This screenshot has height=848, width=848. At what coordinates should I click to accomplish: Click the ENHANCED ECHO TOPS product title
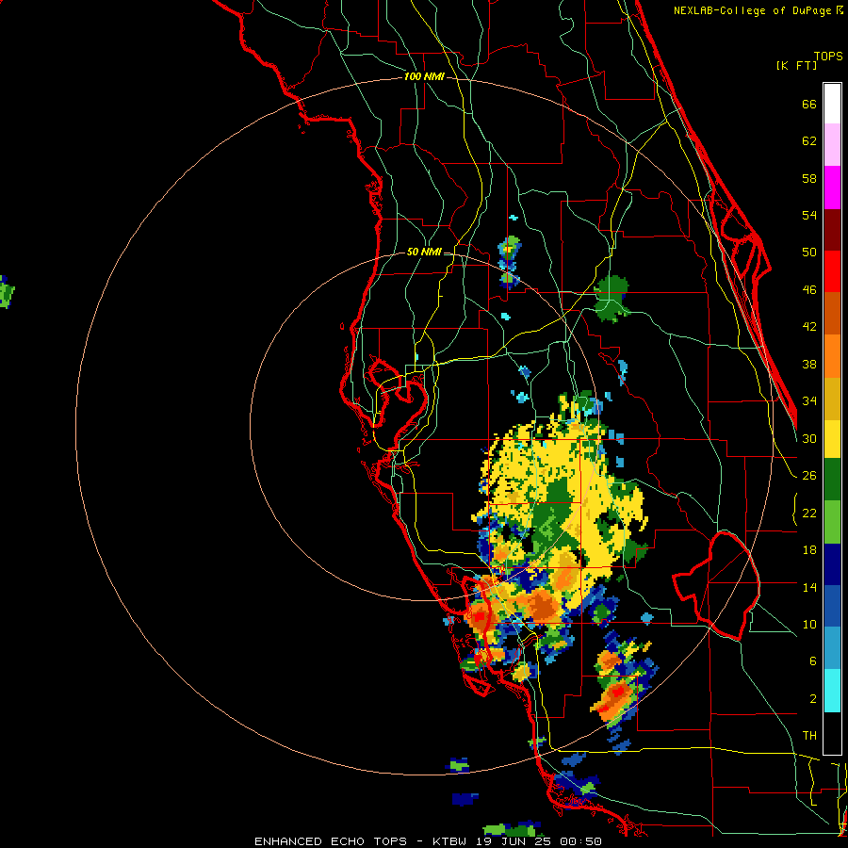[x=331, y=841]
